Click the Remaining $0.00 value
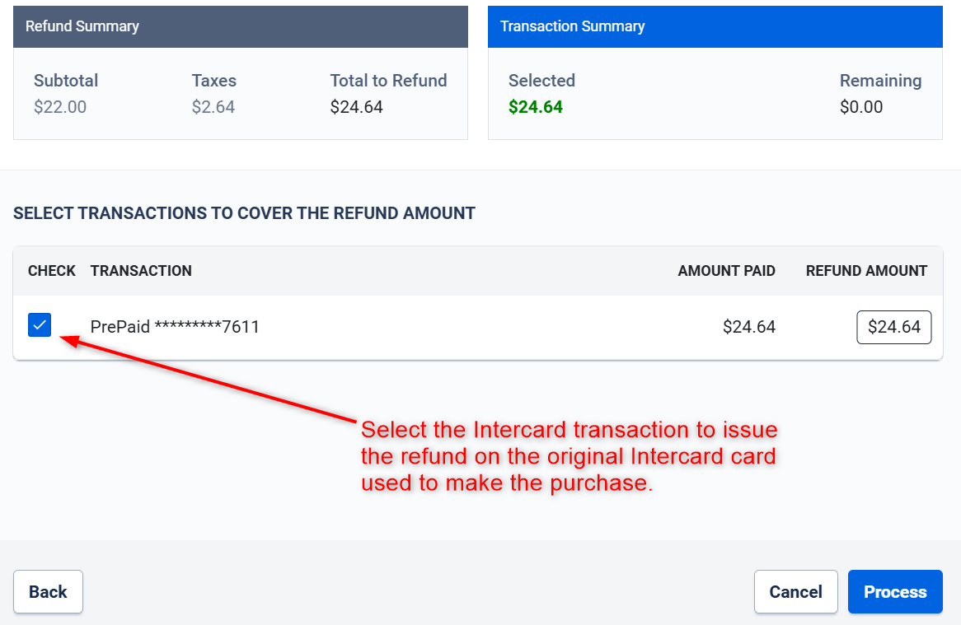The height and width of the screenshot is (625, 961). tap(861, 107)
